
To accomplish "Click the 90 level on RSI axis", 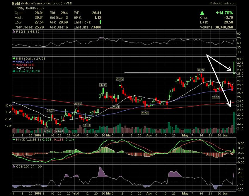I will [x=239, y=33].
